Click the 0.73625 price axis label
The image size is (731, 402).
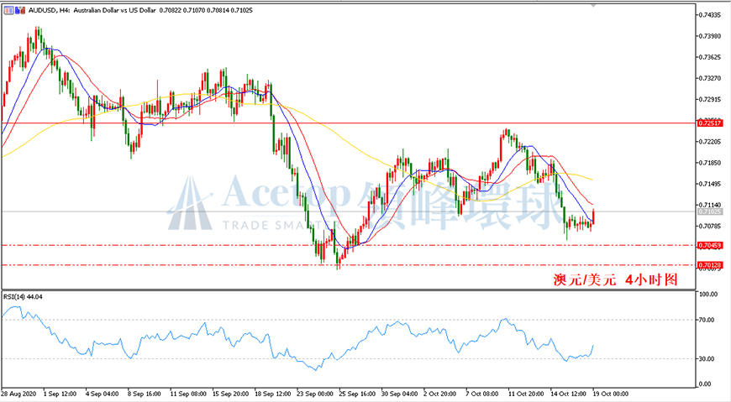[x=709, y=57]
